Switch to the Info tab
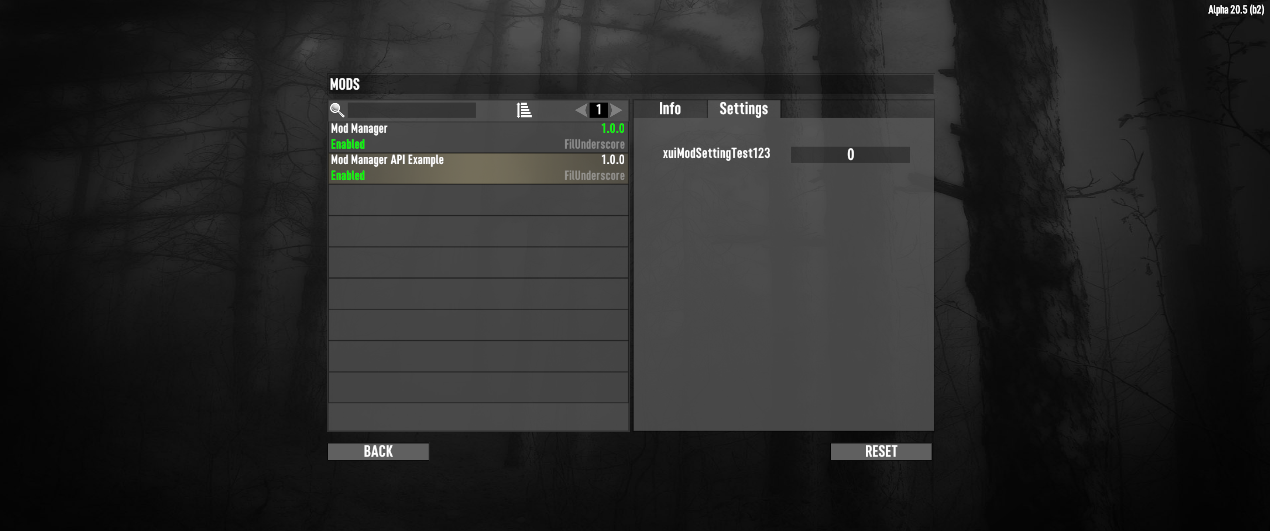The width and height of the screenshot is (1270, 531). click(669, 109)
